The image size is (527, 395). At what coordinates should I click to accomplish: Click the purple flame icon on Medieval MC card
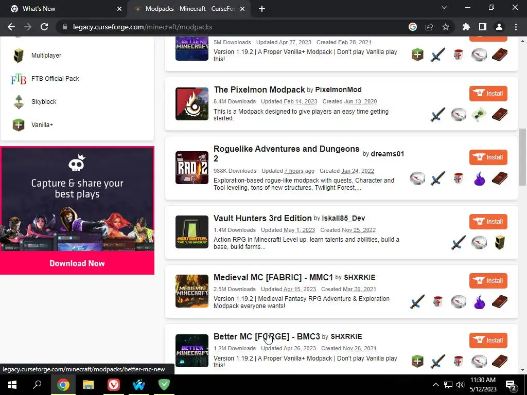click(x=479, y=301)
